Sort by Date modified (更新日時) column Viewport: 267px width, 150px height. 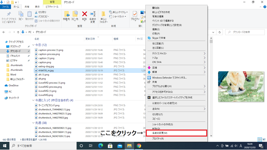pyautogui.click(x=90, y=39)
